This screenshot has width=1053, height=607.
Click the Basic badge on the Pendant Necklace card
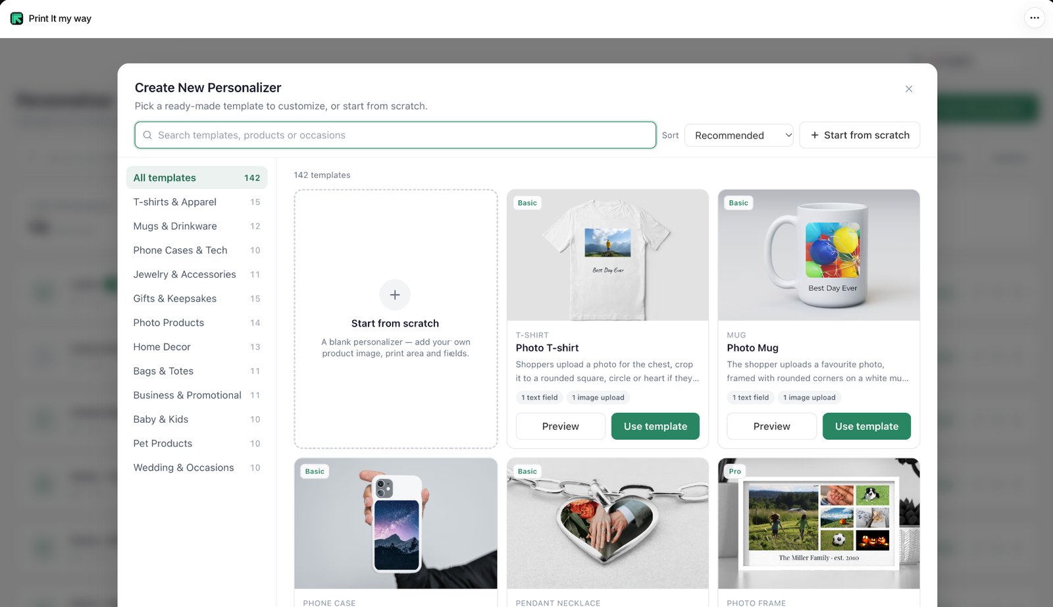527,471
